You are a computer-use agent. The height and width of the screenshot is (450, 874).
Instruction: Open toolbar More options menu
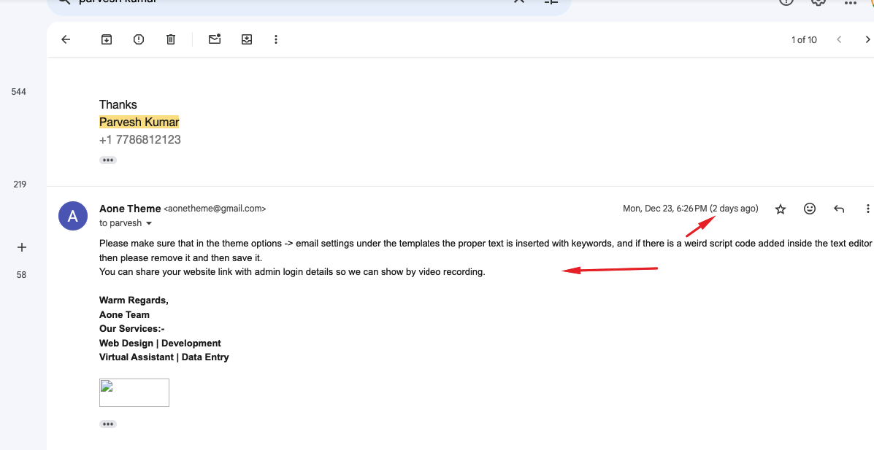(x=276, y=39)
